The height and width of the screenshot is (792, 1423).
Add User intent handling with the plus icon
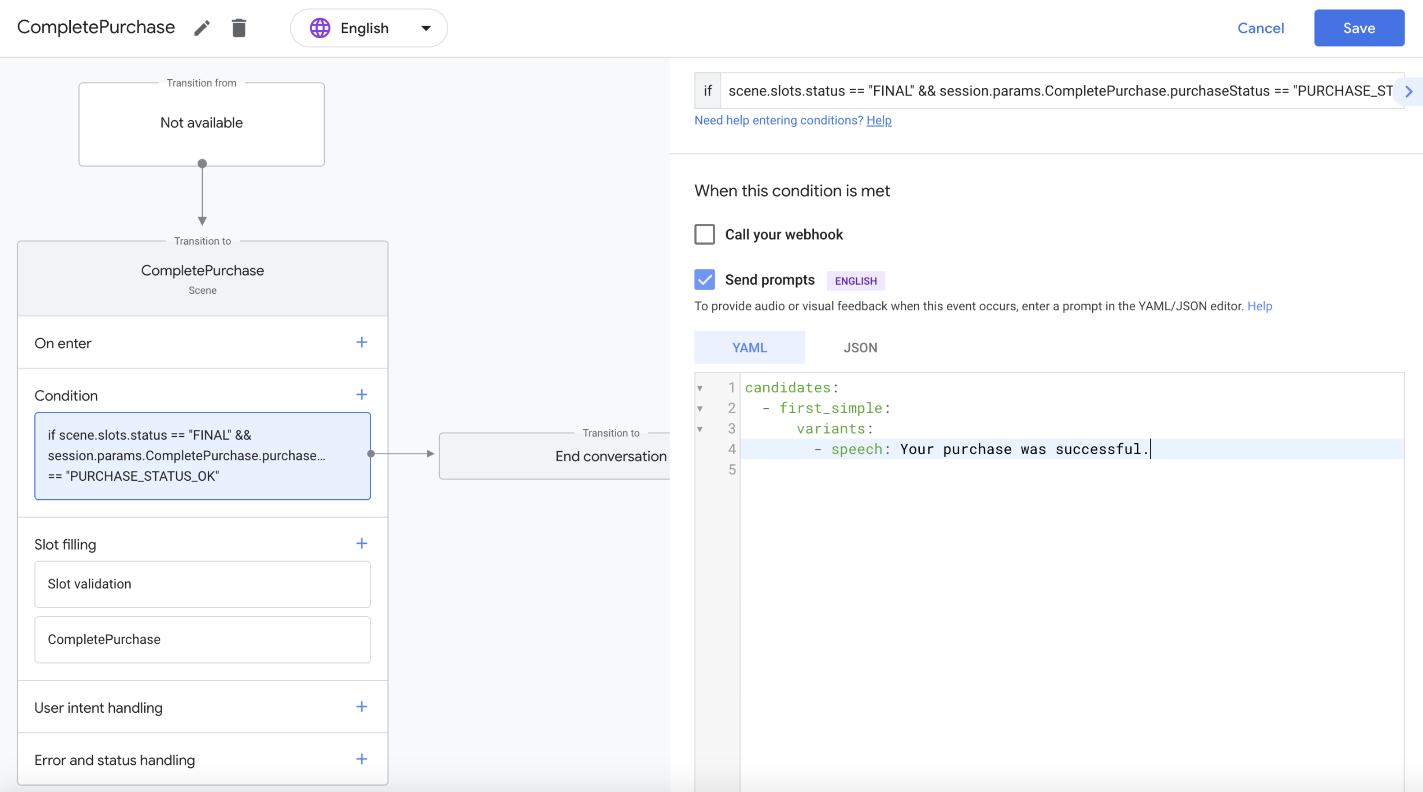tap(361, 707)
